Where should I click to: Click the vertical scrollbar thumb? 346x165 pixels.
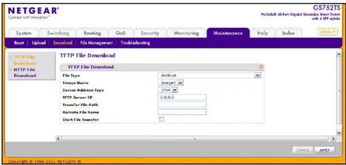point(339,91)
